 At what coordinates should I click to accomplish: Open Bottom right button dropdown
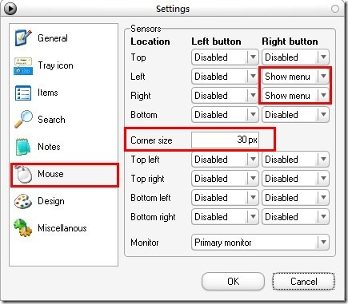click(295, 115)
